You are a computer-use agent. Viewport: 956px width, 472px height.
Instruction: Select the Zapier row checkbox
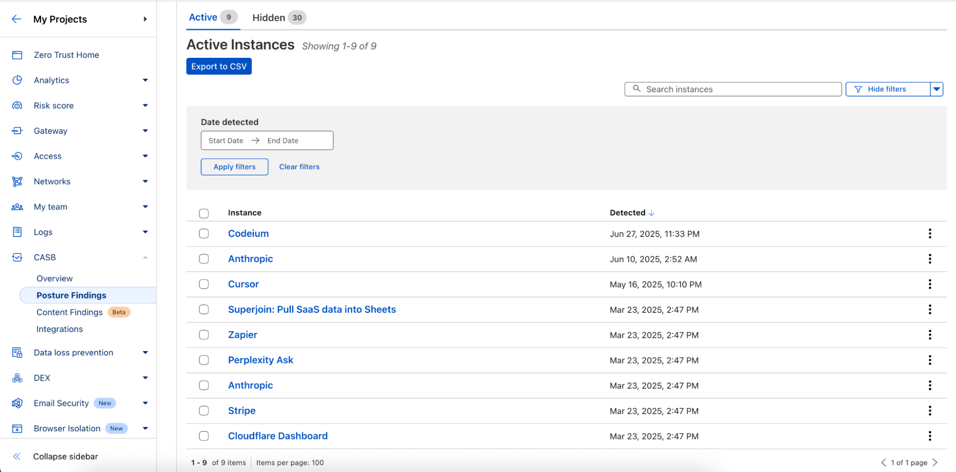pyautogui.click(x=204, y=335)
